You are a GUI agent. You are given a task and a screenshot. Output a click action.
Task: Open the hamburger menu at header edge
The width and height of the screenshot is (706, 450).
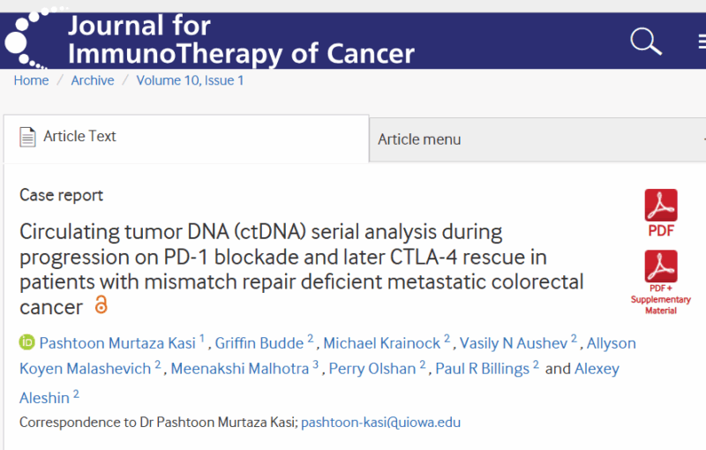pos(702,41)
